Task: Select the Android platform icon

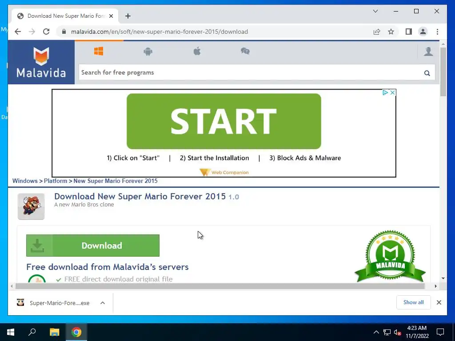Action: point(148,52)
